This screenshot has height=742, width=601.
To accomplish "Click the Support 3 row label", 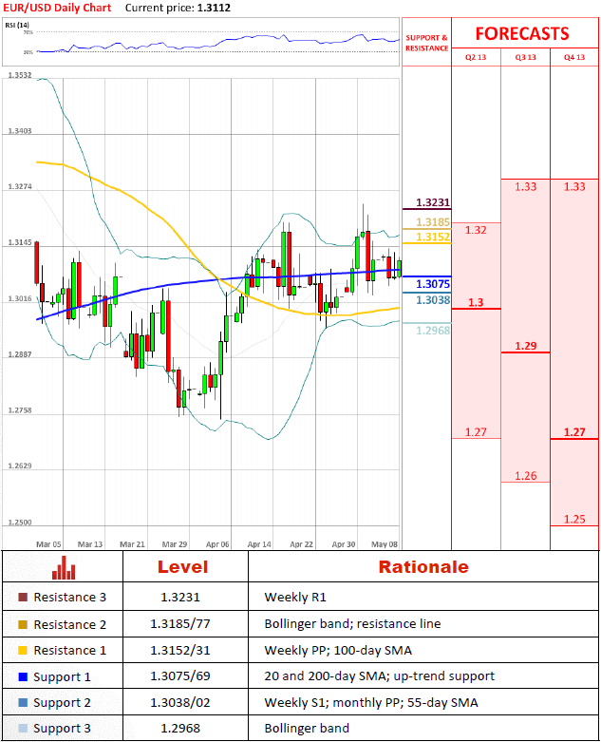I will (x=62, y=729).
